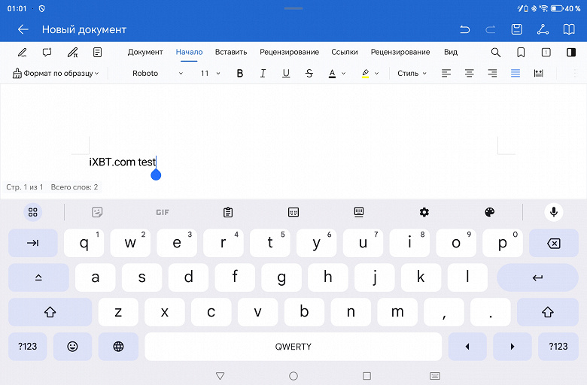The height and width of the screenshot is (385, 587).
Task: Align text left
Action: coord(446,74)
